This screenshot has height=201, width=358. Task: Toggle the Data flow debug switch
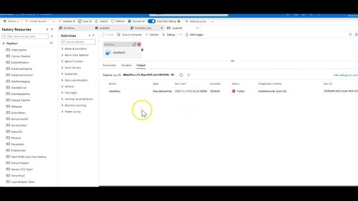(152, 21)
